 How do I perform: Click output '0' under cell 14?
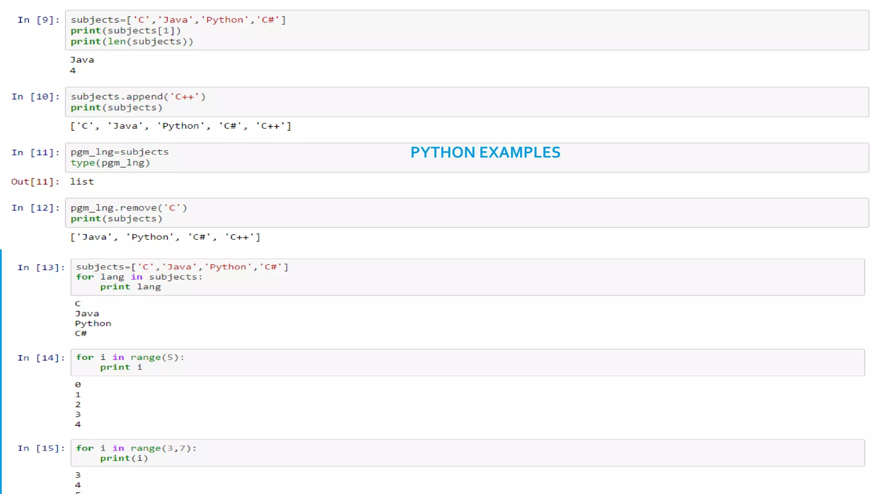click(x=78, y=385)
